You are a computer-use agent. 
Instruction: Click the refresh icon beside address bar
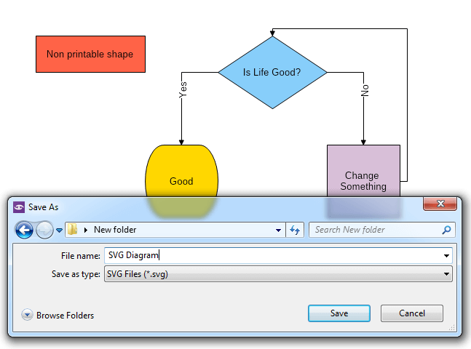[295, 230]
